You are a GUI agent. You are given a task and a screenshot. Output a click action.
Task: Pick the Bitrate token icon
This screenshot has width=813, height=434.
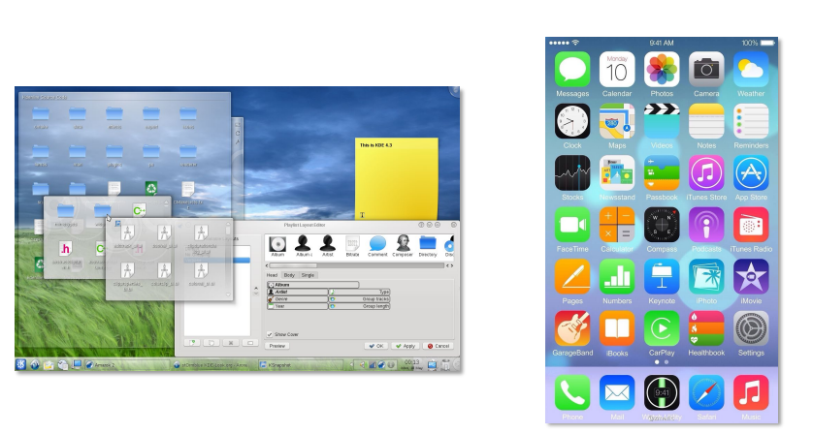coord(352,244)
